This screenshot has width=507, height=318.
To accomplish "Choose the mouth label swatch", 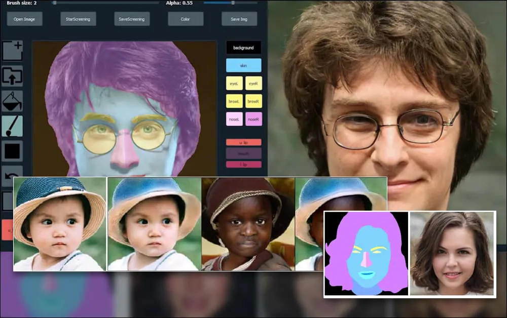I will pos(243,153).
